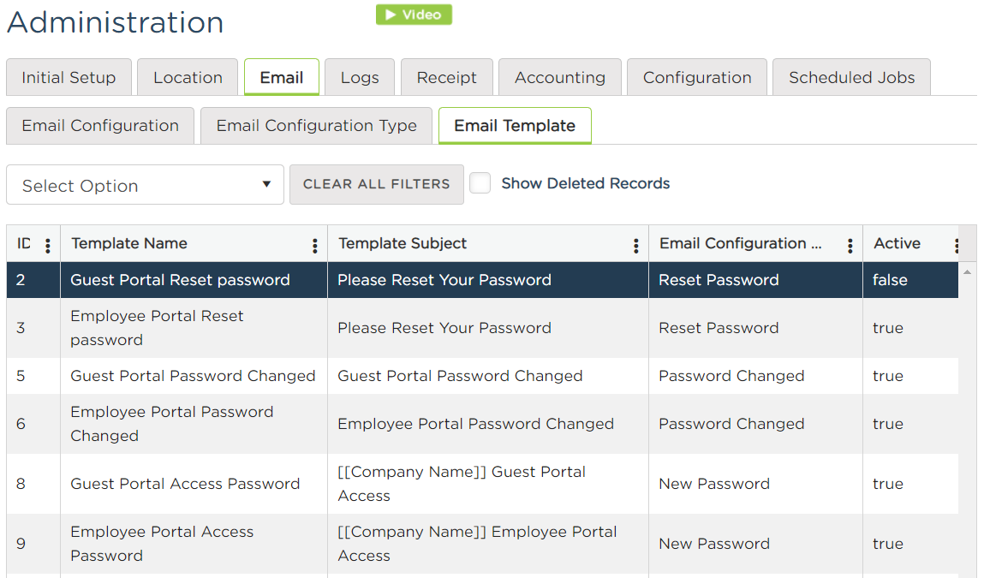Viewport: 984px width, 578px height.
Task: Click the Select Option dropdown arrow
Action: pos(266,184)
